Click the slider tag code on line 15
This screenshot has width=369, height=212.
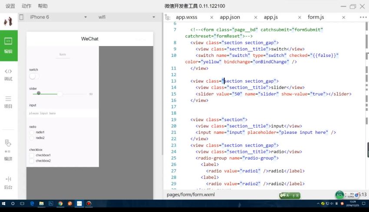tap(273, 94)
